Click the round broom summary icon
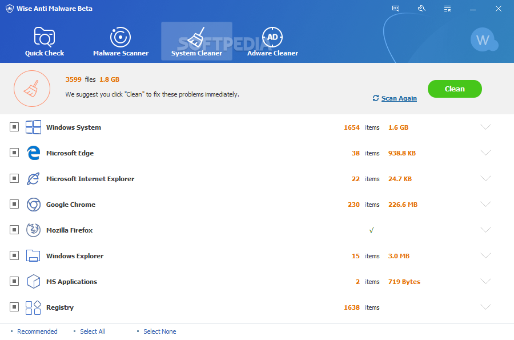The height and width of the screenshot is (340, 514). 32,89
